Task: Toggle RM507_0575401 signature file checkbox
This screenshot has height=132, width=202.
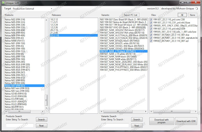Action: 151,38
